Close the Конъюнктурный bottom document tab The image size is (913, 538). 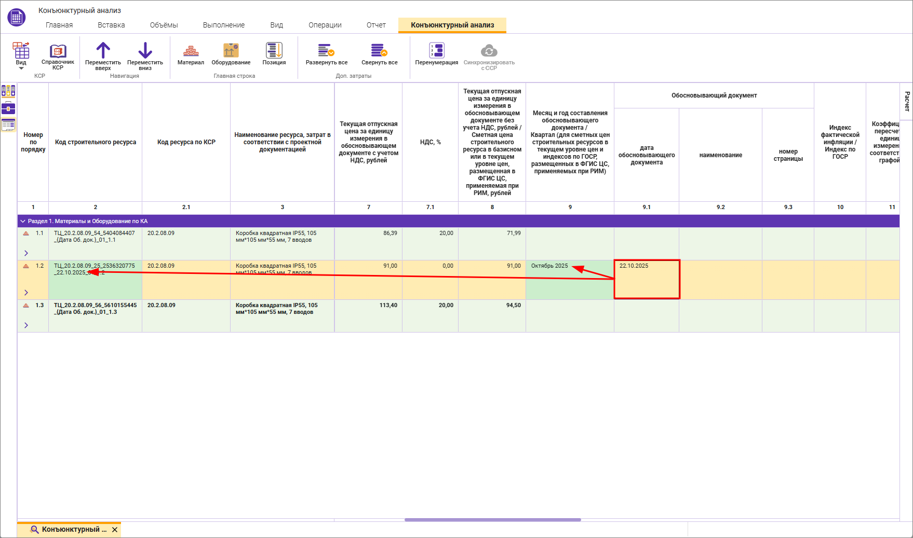[x=115, y=530]
